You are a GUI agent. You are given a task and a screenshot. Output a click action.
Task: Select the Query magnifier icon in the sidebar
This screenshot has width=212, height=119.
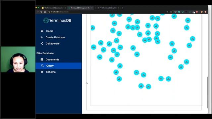point(42,66)
